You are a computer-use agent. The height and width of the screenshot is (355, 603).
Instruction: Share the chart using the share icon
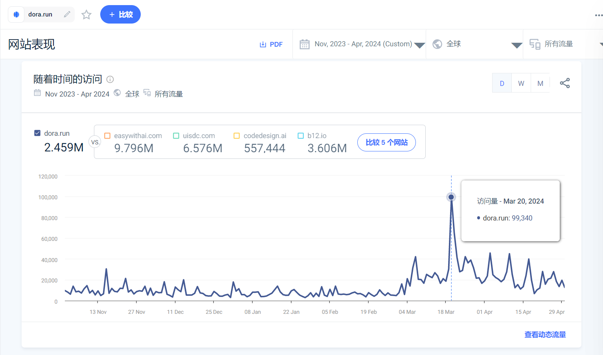pos(565,83)
